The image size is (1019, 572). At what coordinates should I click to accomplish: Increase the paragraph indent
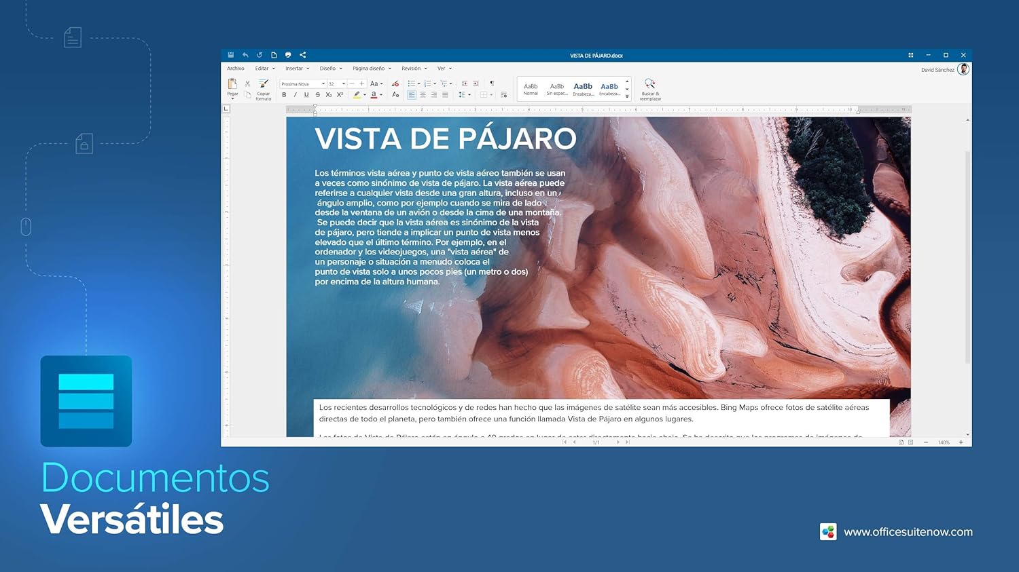476,83
